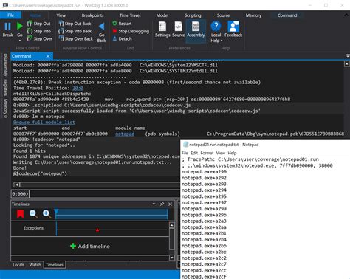
Task: Click Step Into Back button
Action: coord(75,31)
